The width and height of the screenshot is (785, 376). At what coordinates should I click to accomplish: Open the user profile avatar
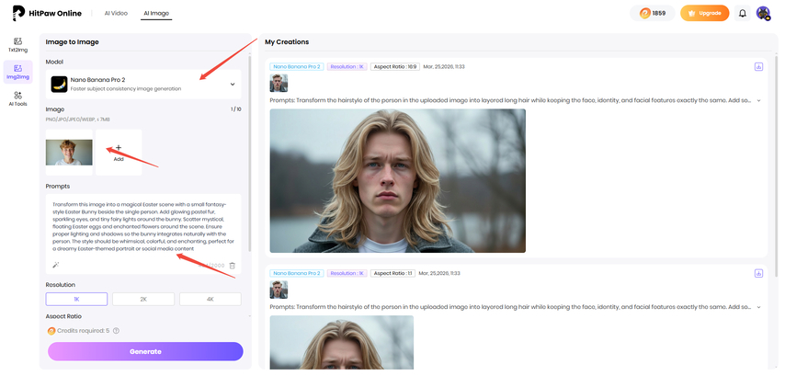click(763, 13)
